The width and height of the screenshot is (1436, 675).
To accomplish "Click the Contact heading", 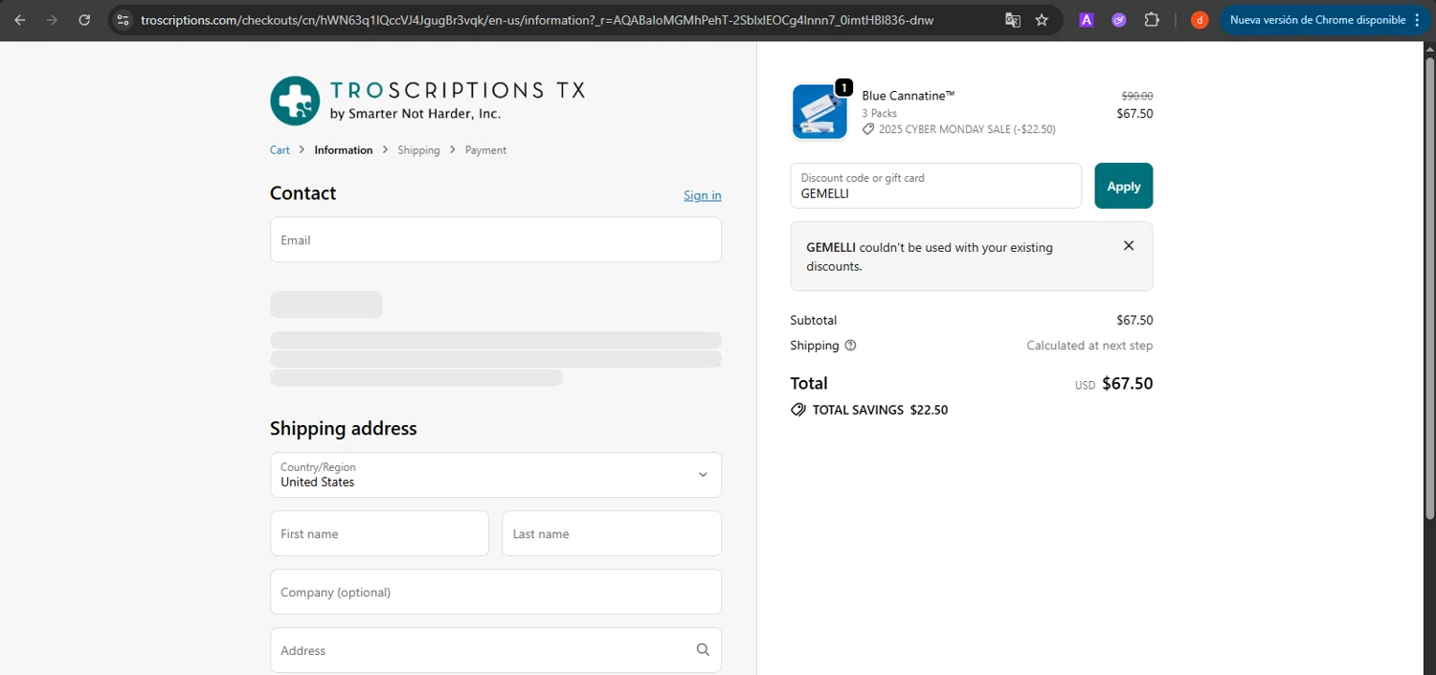I will coord(303,193).
